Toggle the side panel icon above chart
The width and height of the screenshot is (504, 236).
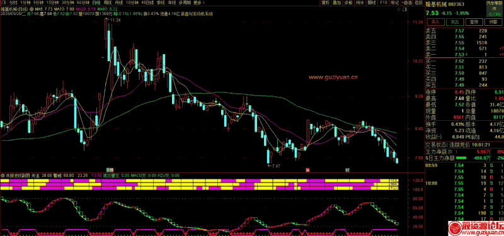(x=404, y=9)
